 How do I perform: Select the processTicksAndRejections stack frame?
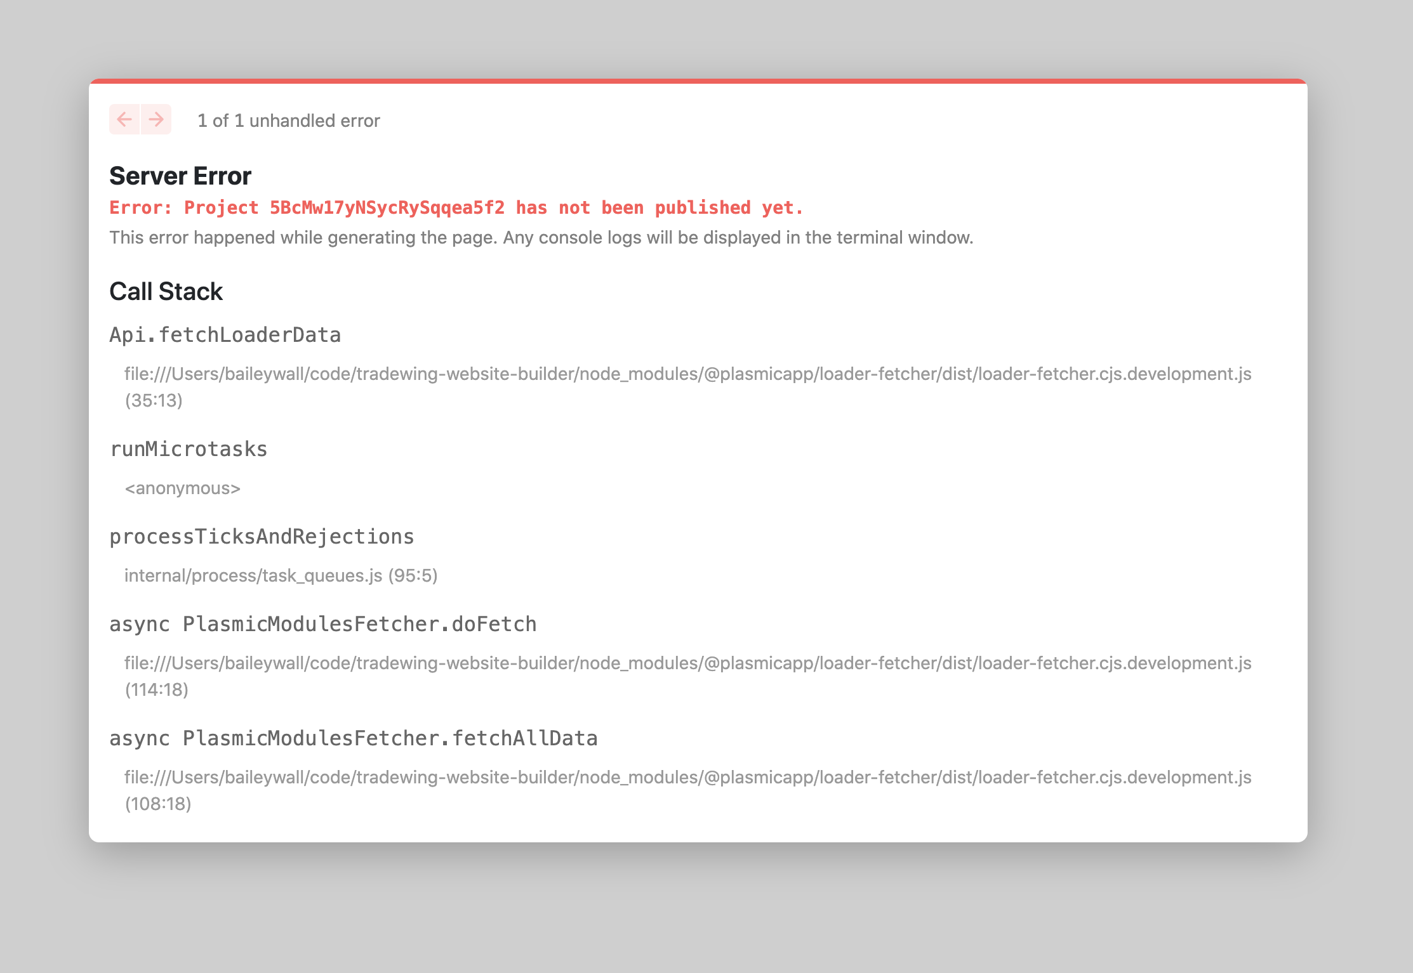pos(262,536)
